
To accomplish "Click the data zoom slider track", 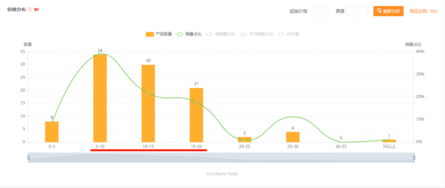I will pyautogui.click(x=221, y=157).
